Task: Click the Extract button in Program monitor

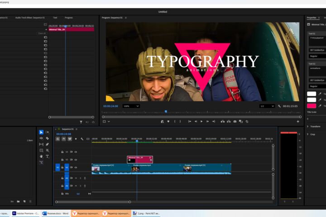Action: point(229,122)
